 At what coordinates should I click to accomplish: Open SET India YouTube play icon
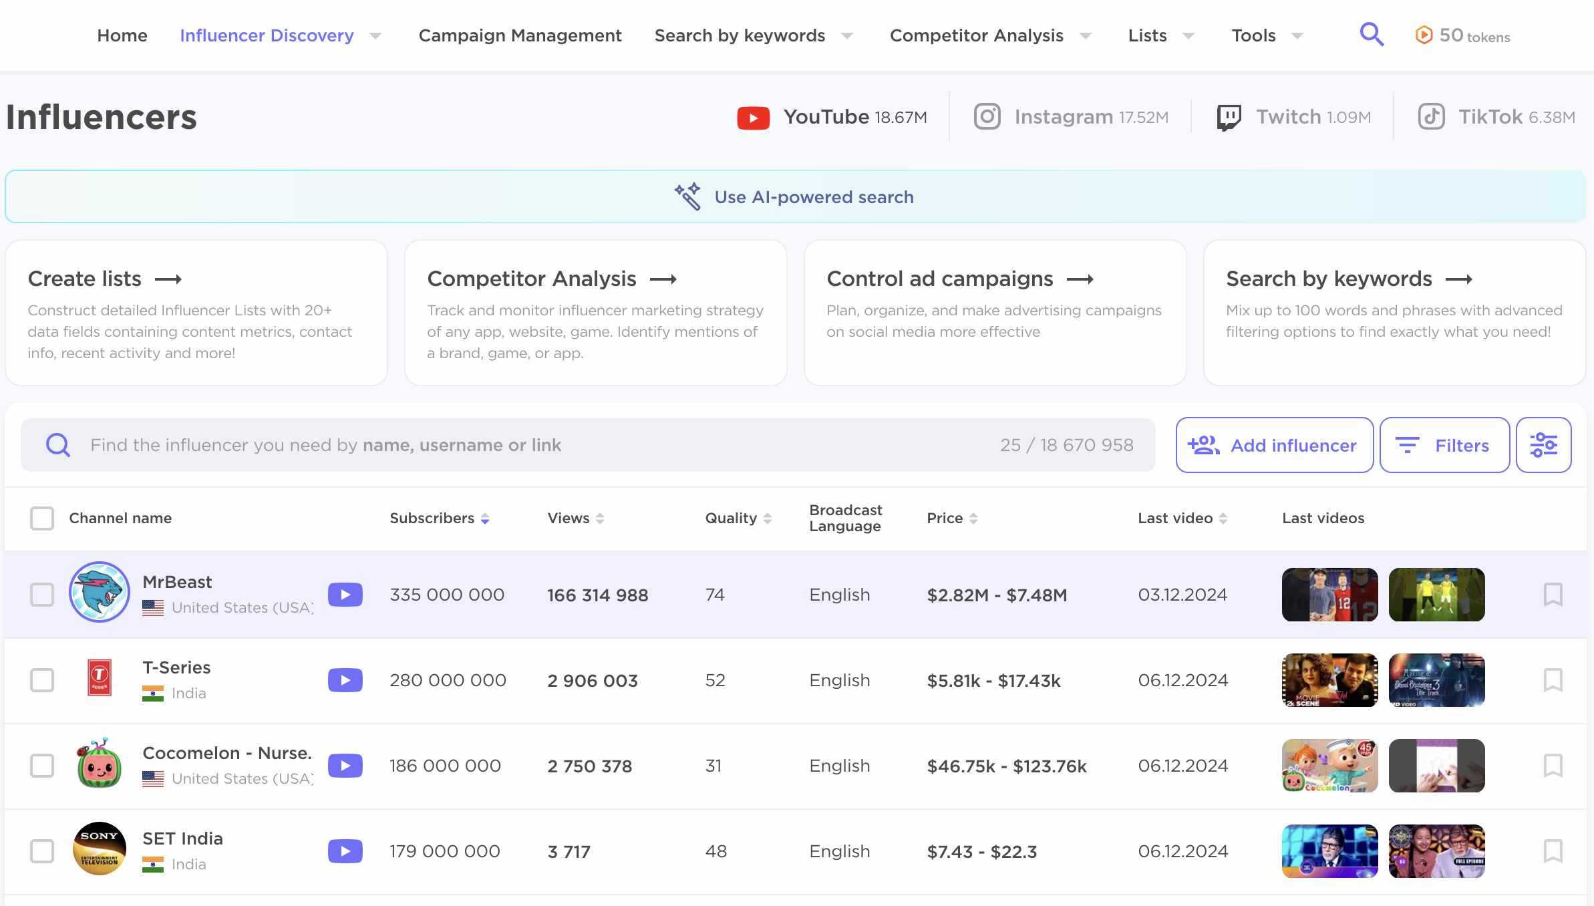coord(345,851)
